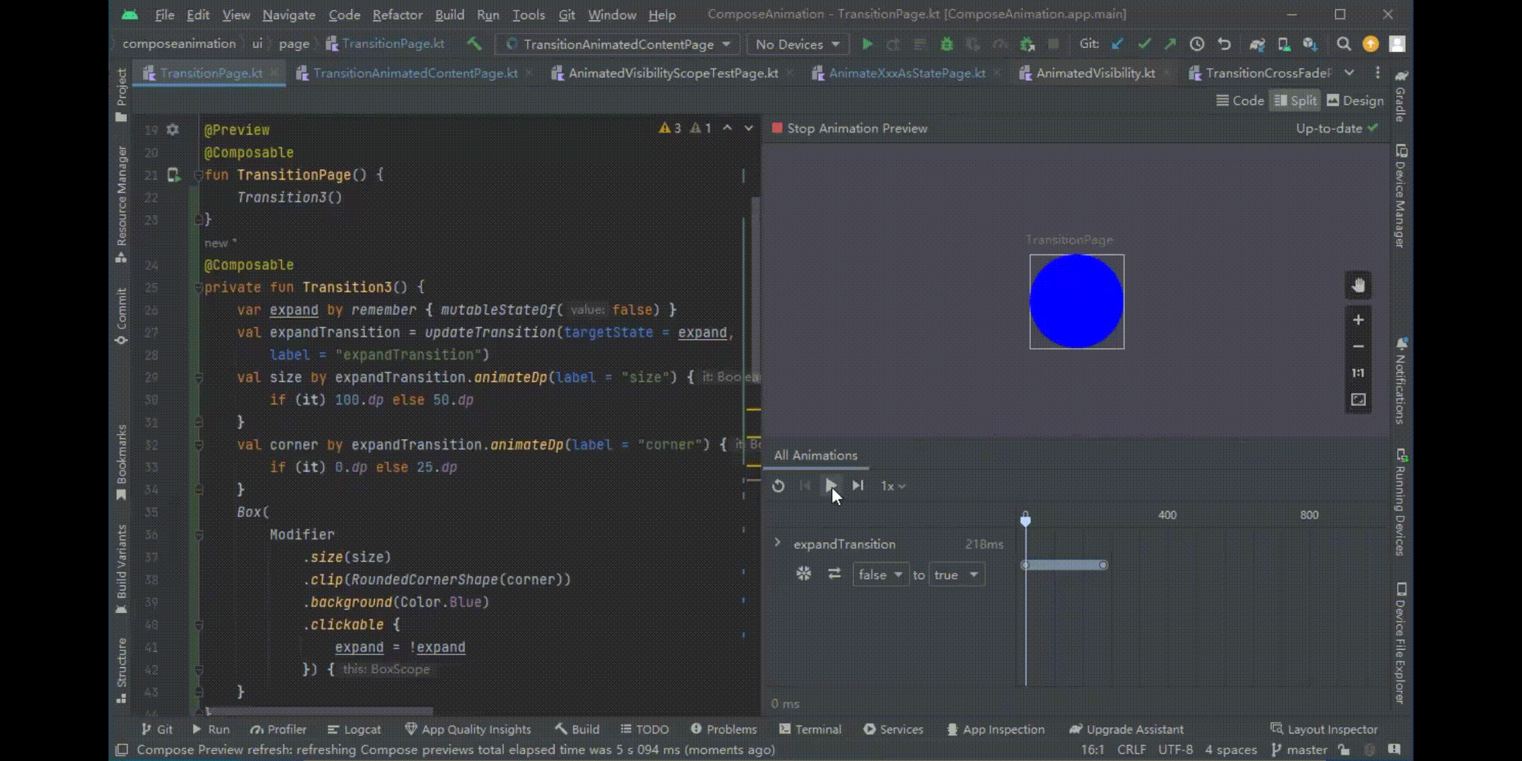1522x761 pixels.
Task: Select the pan hand tool in preview
Action: [x=1358, y=286]
